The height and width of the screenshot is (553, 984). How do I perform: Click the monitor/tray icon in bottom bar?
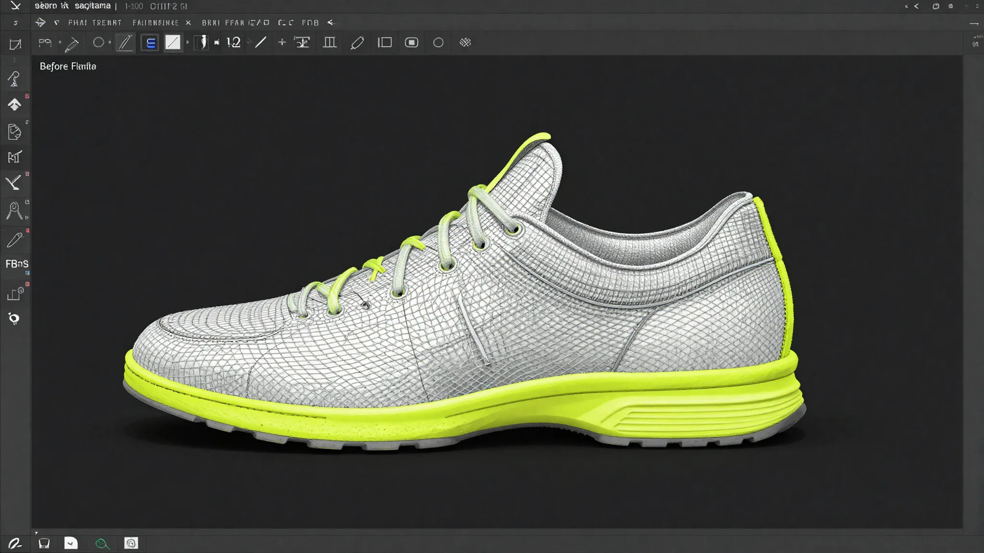coord(44,543)
